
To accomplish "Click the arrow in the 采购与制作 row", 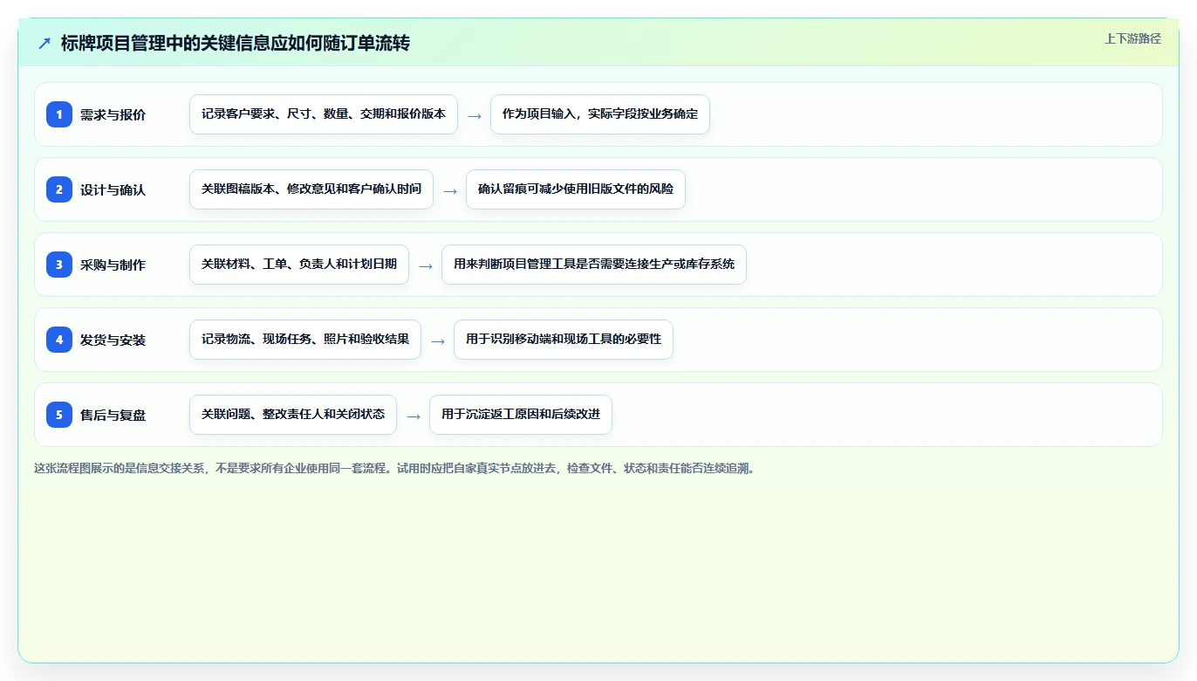I will pyautogui.click(x=426, y=265).
